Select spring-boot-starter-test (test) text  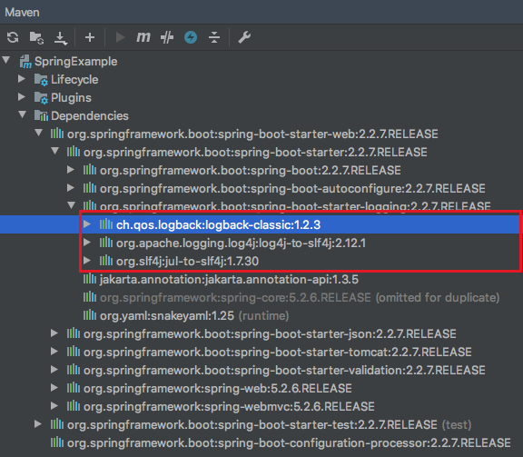tap(269, 424)
